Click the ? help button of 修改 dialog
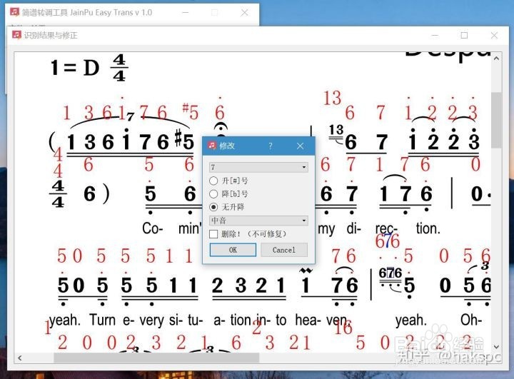The width and height of the screenshot is (514, 379). coord(270,146)
